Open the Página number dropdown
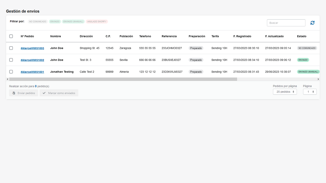The image size is (326, 183). (x=310, y=92)
